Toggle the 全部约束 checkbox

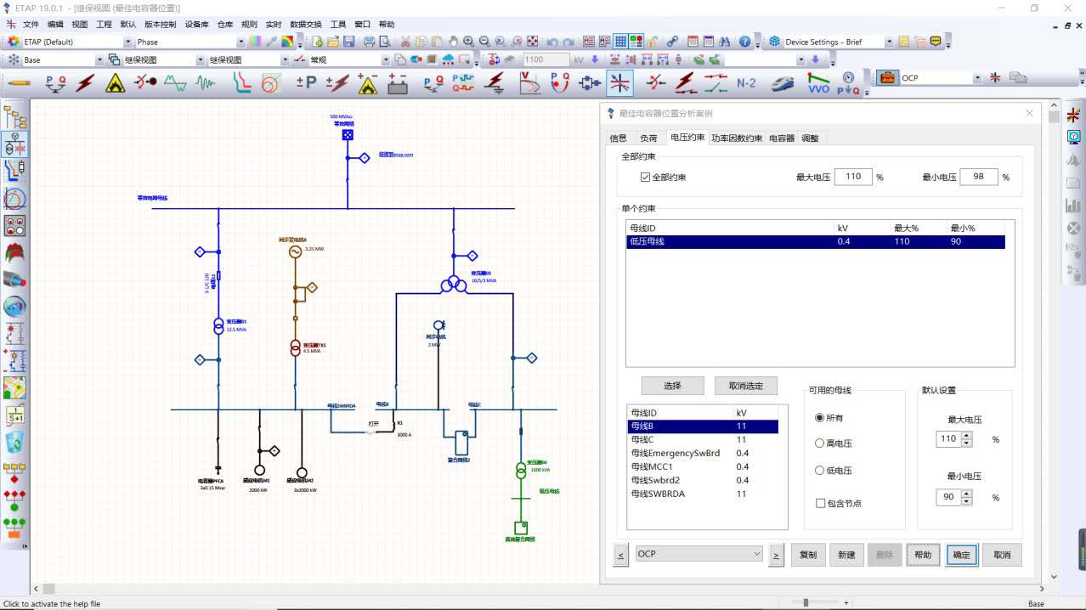pyautogui.click(x=646, y=178)
